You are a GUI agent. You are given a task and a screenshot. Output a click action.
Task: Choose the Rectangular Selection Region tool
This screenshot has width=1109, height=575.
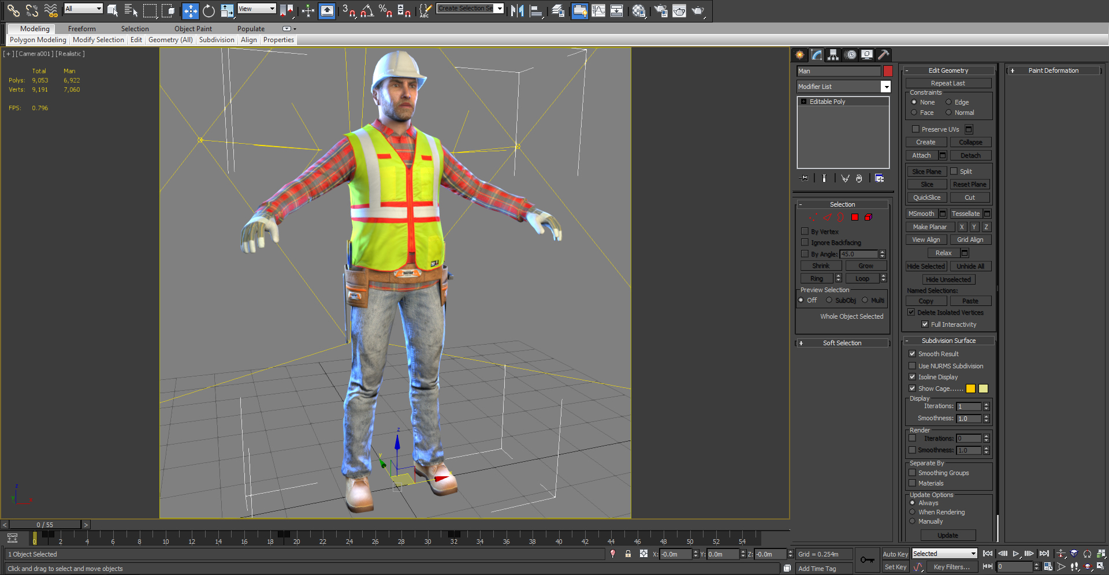pyautogui.click(x=150, y=10)
